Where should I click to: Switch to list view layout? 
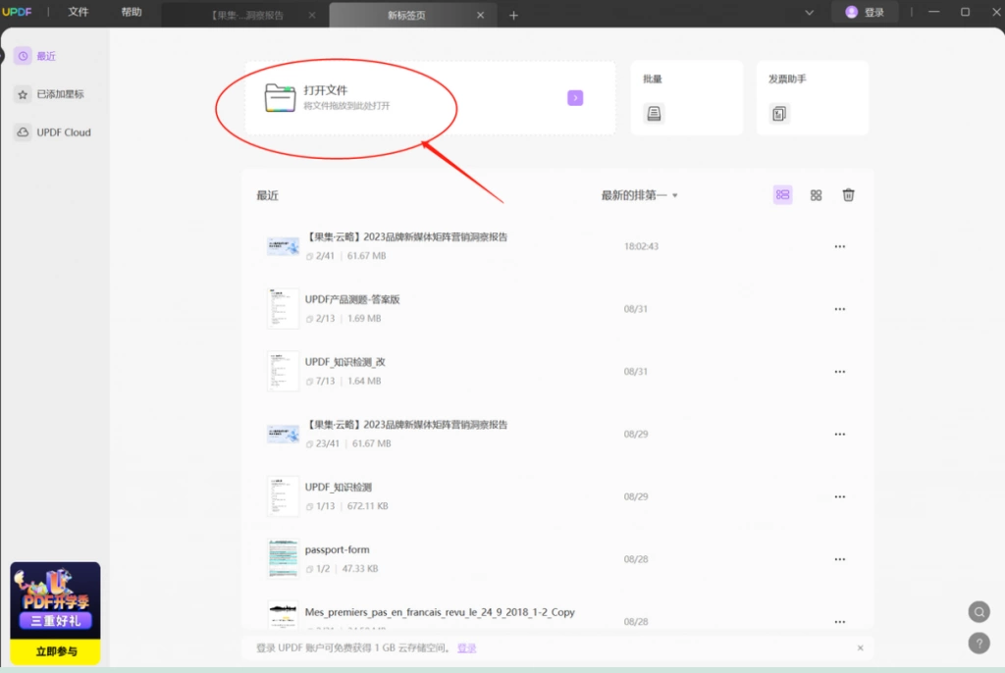tap(782, 195)
